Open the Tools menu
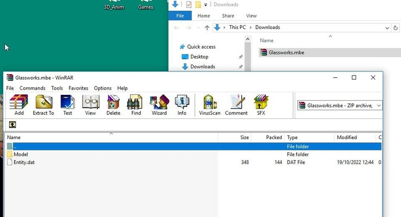 click(x=57, y=88)
